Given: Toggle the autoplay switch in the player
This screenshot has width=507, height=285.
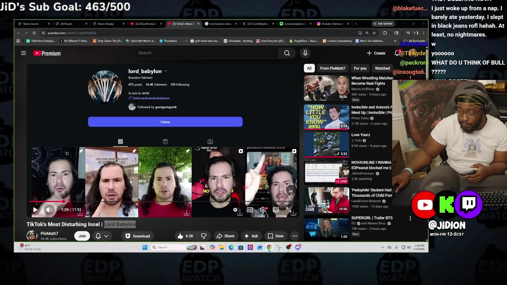Looking at the screenshot, I should pyautogui.click(x=236, y=210).
